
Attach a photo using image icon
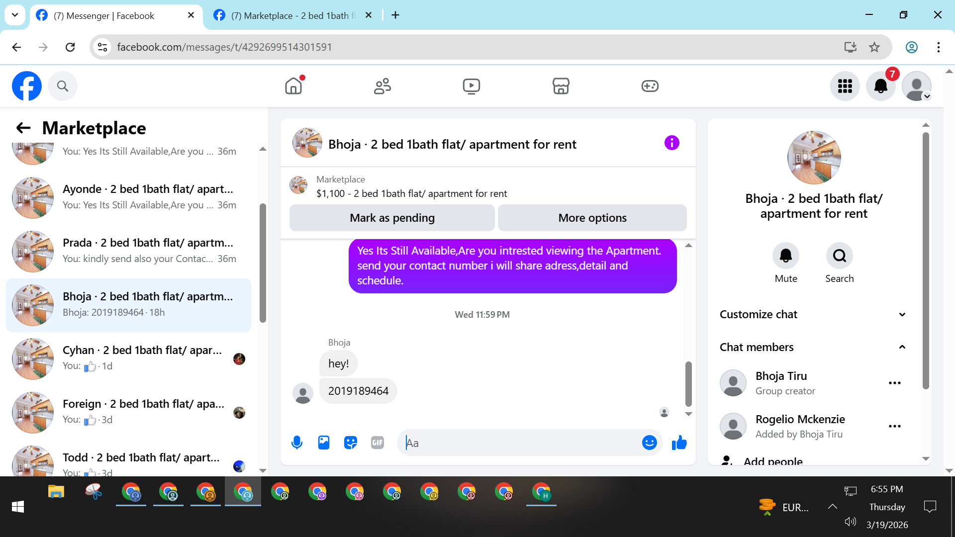[324, 443]
